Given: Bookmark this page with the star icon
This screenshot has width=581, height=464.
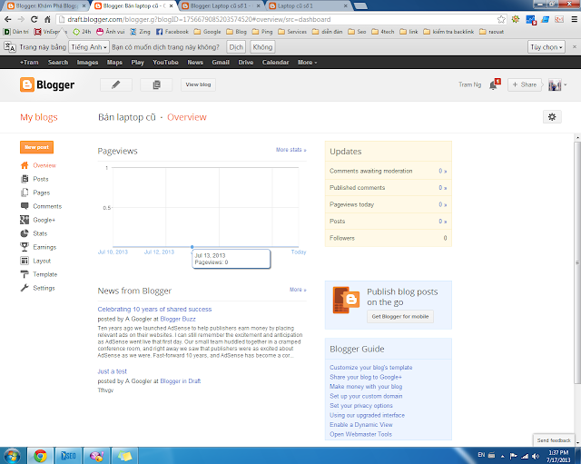Looking at the screenshot, I should click(501, 19).
